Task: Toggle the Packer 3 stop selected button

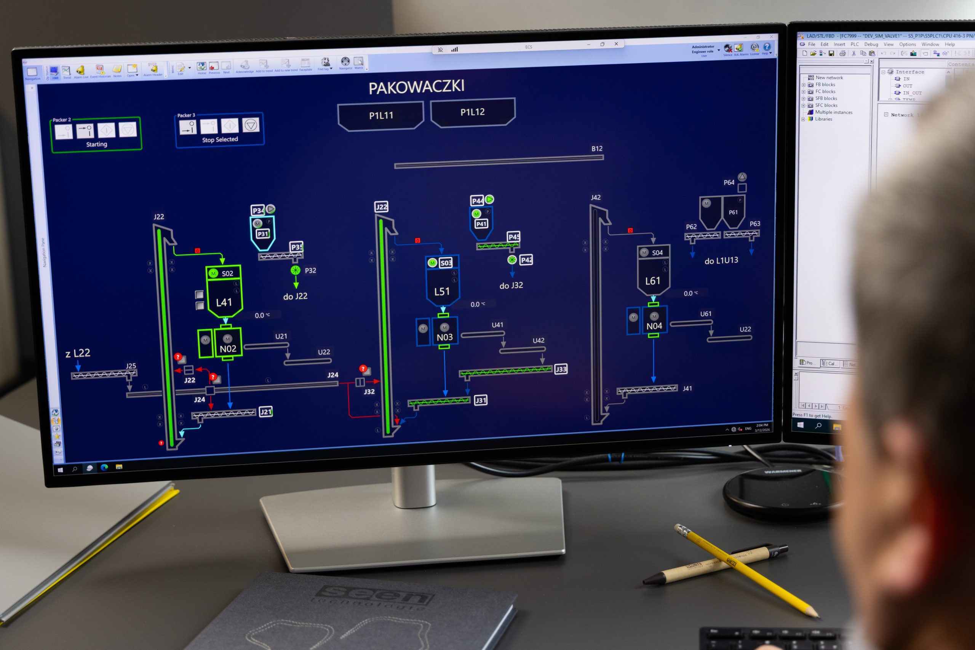Action: pos(250,125)
